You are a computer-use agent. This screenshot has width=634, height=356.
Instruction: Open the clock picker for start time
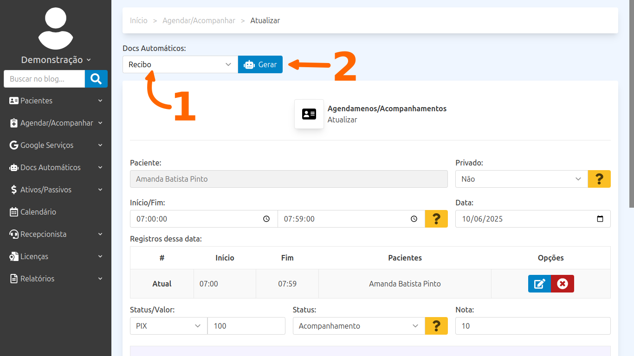tap(266, 219)
